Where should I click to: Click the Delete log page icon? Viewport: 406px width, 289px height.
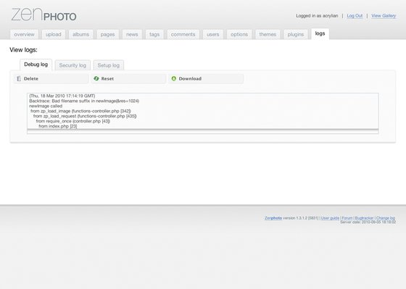point(19,79)
